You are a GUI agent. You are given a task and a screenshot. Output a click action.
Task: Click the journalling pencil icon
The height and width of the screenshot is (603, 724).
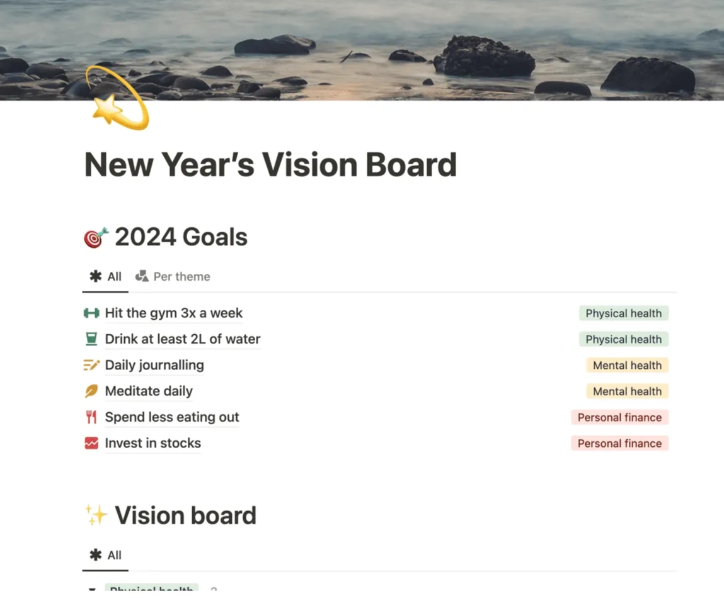(x=91, y=365)
